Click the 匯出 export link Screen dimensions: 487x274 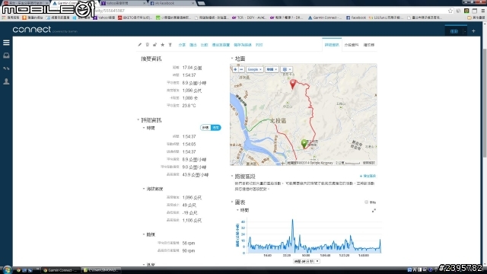[x=193, y=45]
